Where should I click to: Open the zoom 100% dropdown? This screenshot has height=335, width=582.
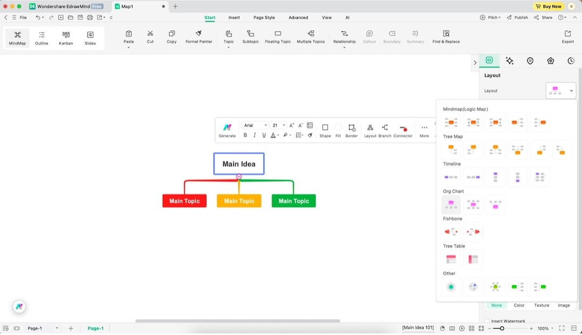pos(545,329)
